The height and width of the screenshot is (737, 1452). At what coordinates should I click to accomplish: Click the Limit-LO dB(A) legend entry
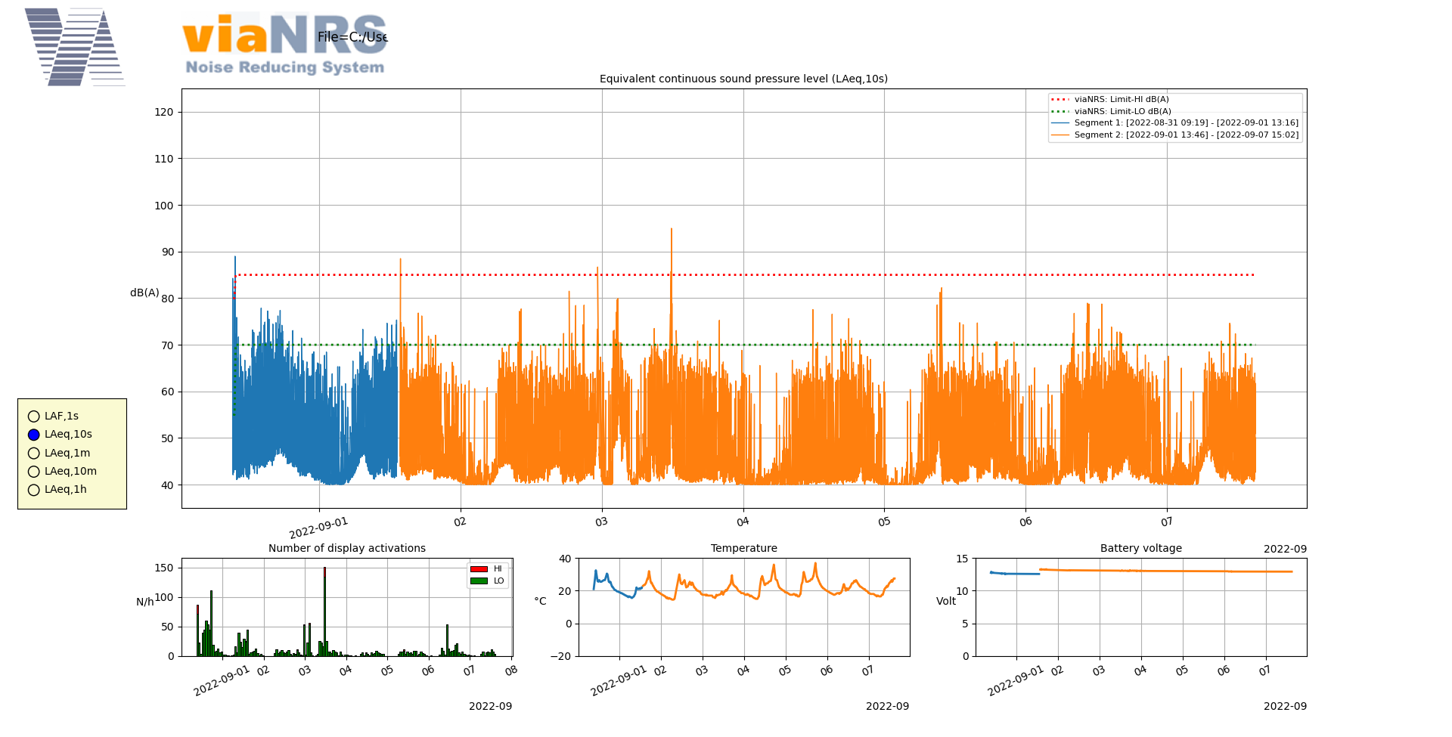[x=1122, y=112]
